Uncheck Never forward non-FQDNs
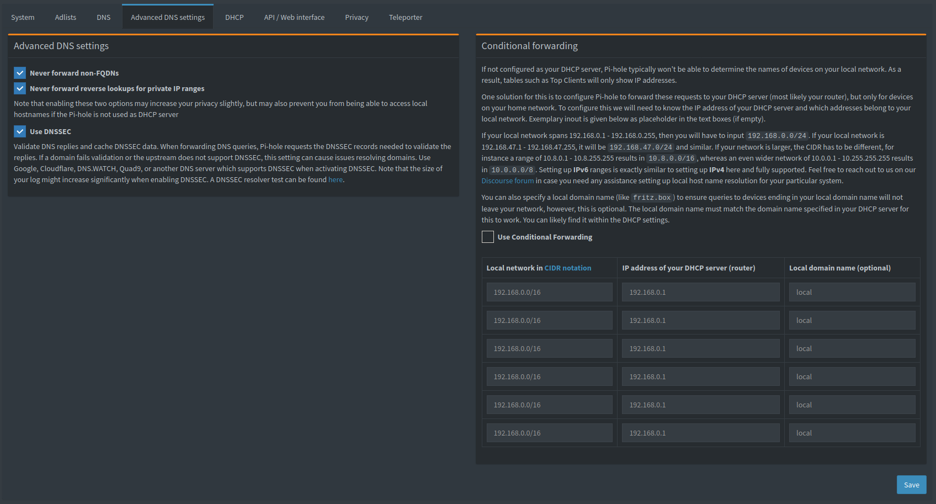This screenshot has height=504, width=936. [20, 73]
